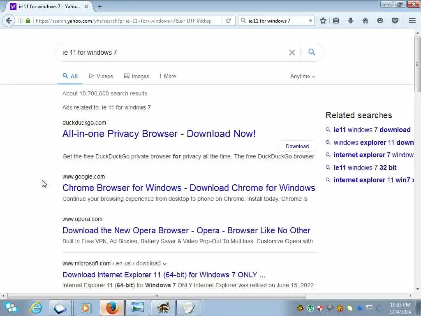This screenshot has width=421, height=316.
Task: Open a new tab with plus button
Action: click(99, 7)
